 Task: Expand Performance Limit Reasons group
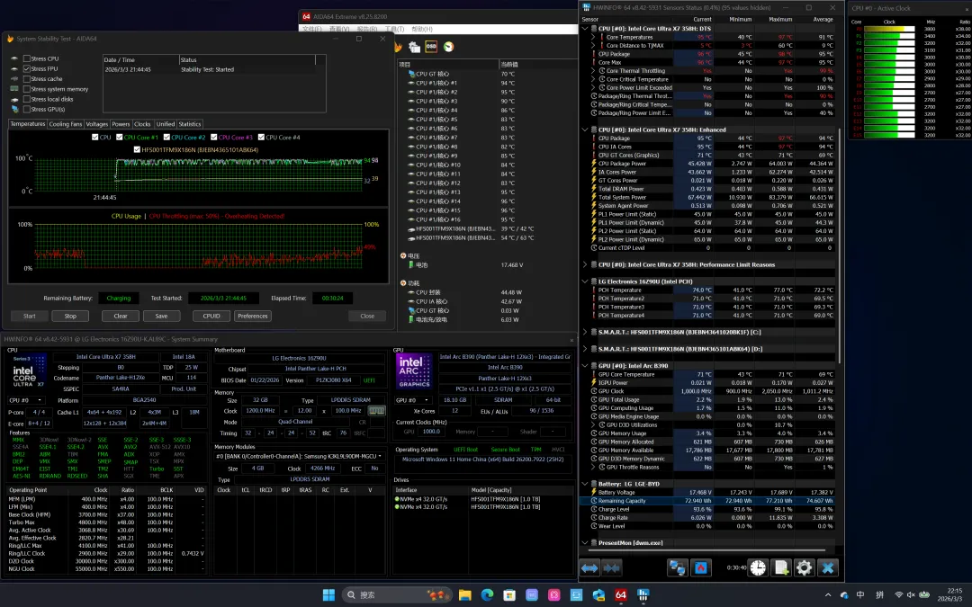tap(585, 264)
